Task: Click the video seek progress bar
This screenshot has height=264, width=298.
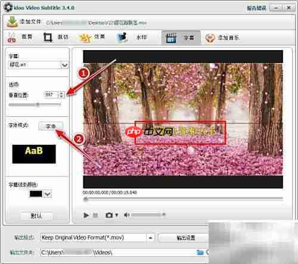Action: point(183,199)
